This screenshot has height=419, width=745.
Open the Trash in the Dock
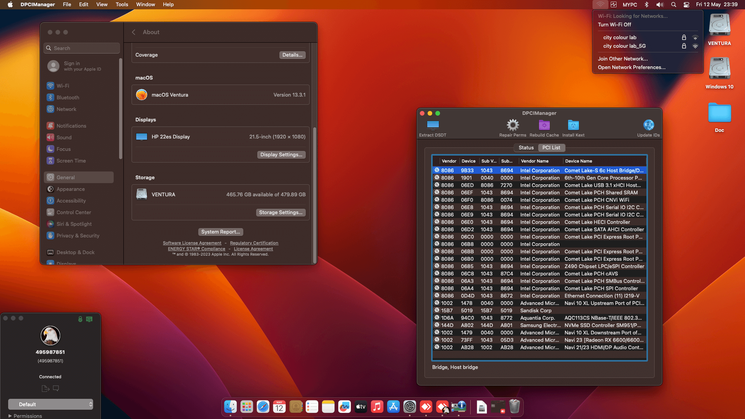pyautogui.click(x=515, y=407)
